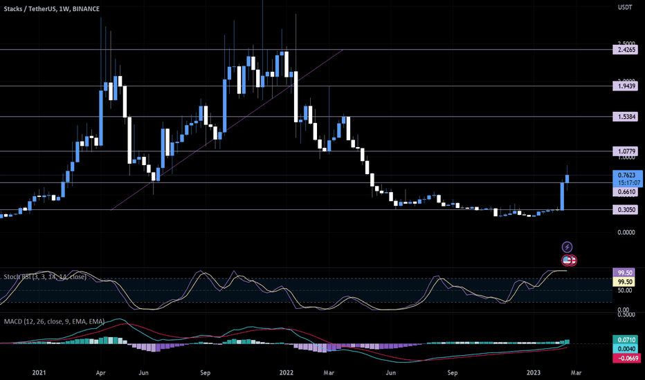Select the 1.5384 price level label
The height and width of the screenshot is (380, 645).
625,117
